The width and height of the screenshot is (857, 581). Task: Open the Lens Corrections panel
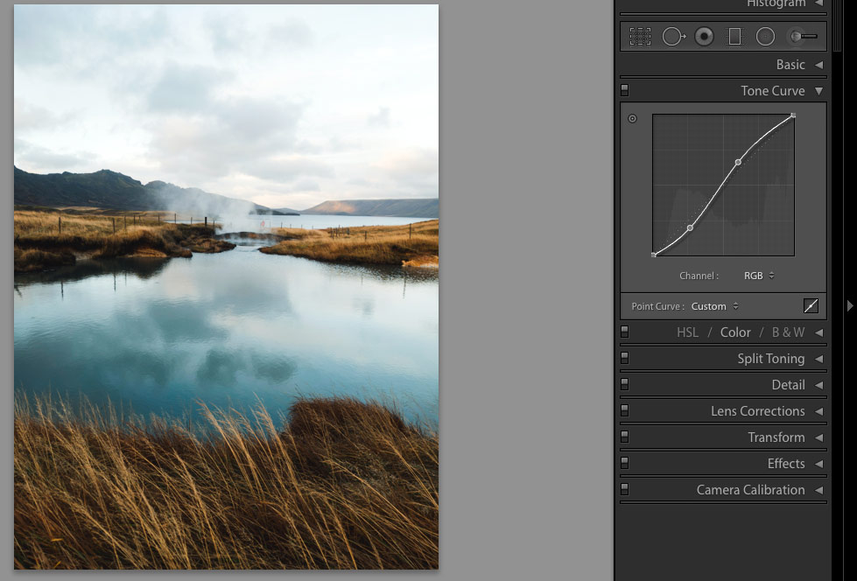coord(759,410)
